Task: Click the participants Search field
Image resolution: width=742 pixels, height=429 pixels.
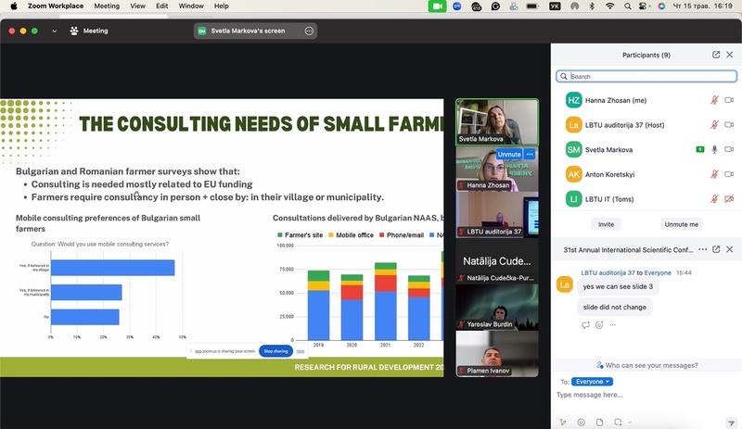Action: tap(646, 77)
